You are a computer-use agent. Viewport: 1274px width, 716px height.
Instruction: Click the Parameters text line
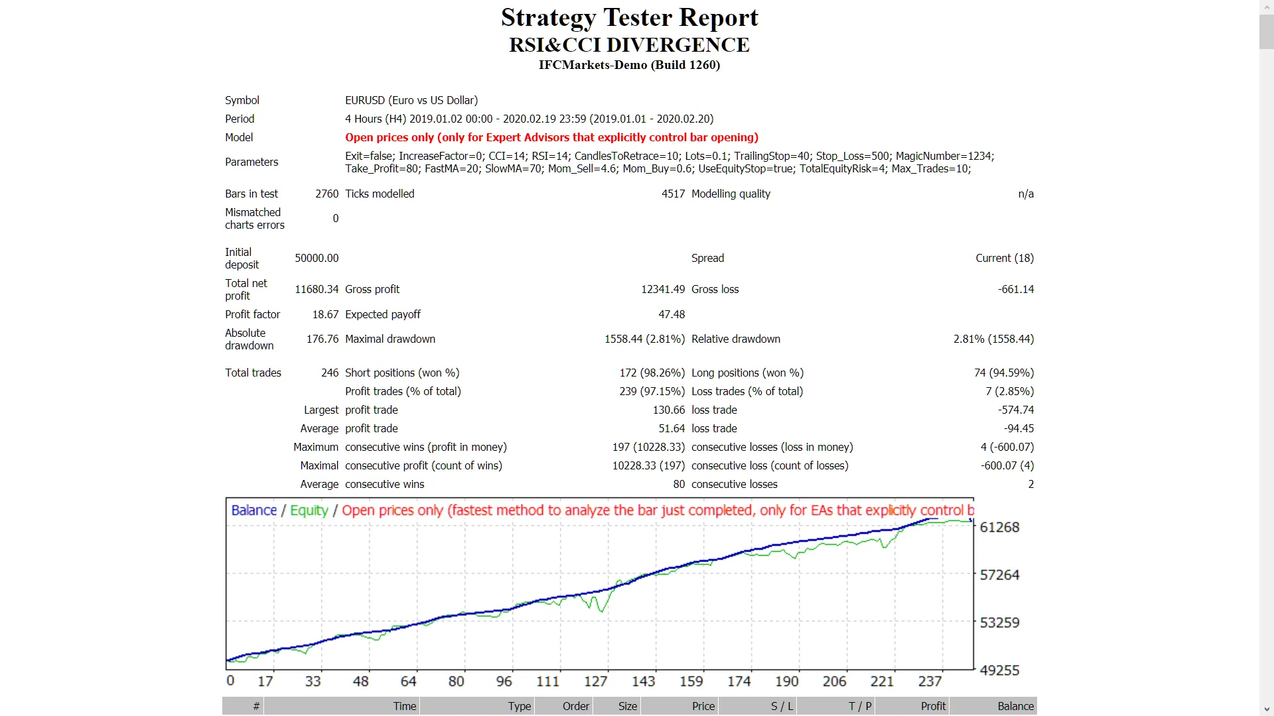click(251, 162)
